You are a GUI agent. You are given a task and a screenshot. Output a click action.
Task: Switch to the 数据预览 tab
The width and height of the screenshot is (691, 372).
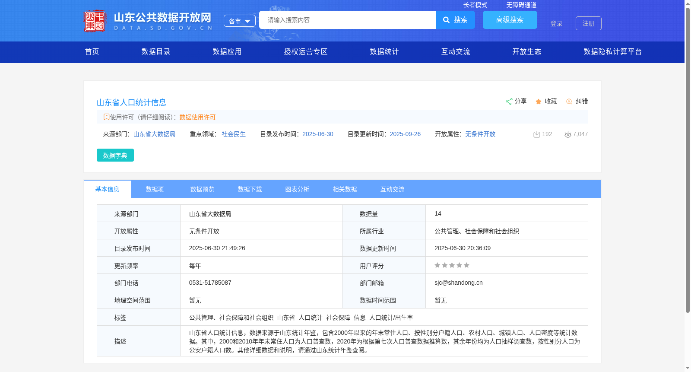pyautogui.click(x=203, y=189)
